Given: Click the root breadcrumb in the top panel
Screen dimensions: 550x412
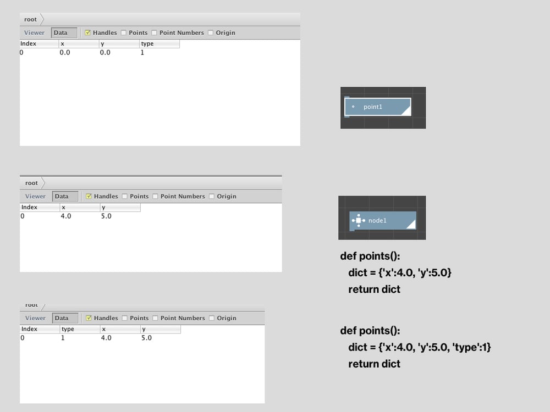Looking at the screenshot, I should 30,19.
